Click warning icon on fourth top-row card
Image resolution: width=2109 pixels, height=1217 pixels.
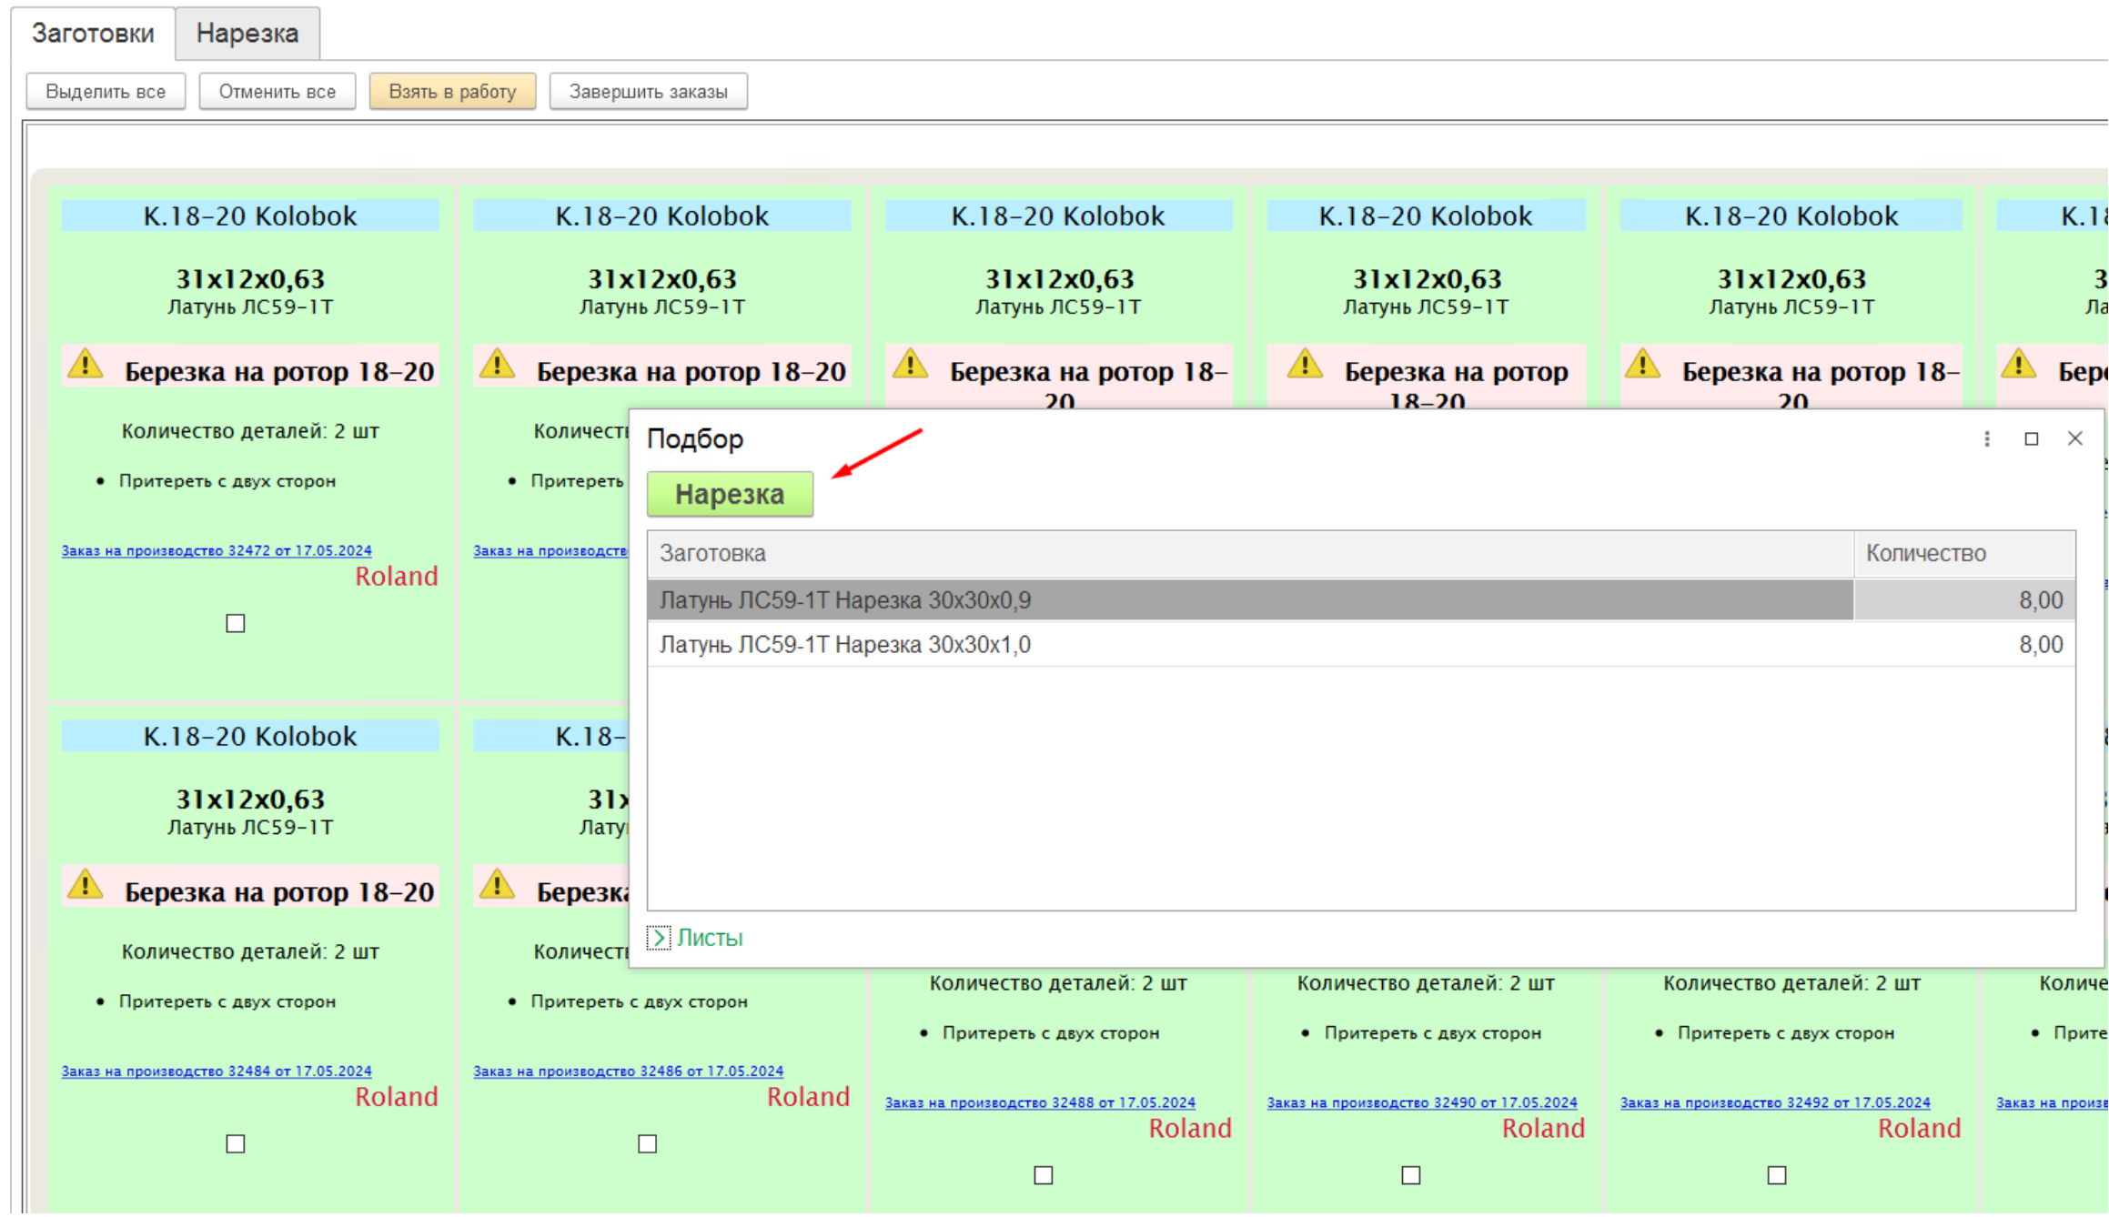pos(1304,365)
